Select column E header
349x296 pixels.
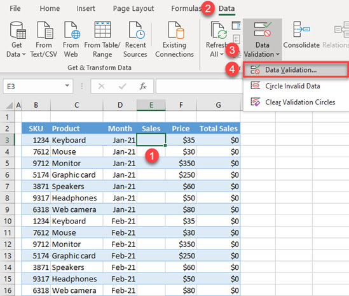coord(151,105)
